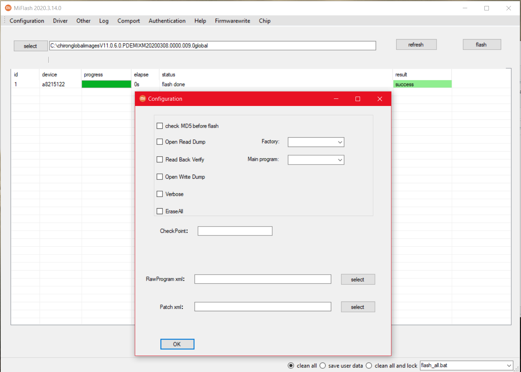Open the Factory dropdown
This screenshot has width=521, height=372.
[340, 142]
